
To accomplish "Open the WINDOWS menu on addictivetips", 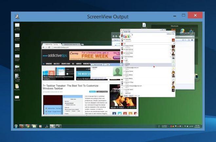I will [x=49, y=64].
